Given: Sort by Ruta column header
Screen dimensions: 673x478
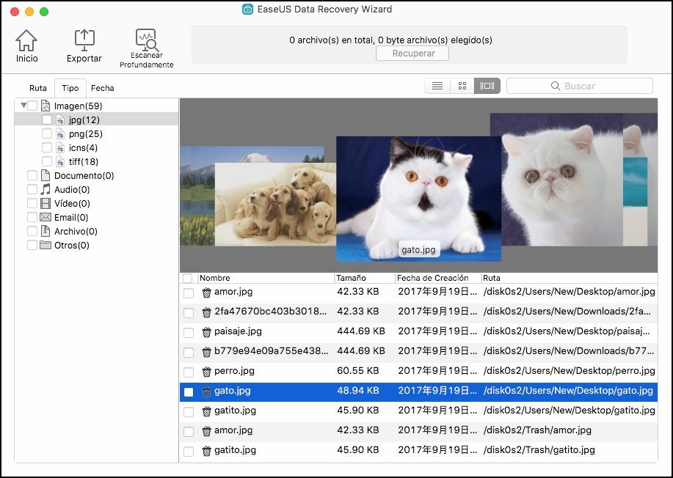Looking at the screenshot, I should [569, 278].
